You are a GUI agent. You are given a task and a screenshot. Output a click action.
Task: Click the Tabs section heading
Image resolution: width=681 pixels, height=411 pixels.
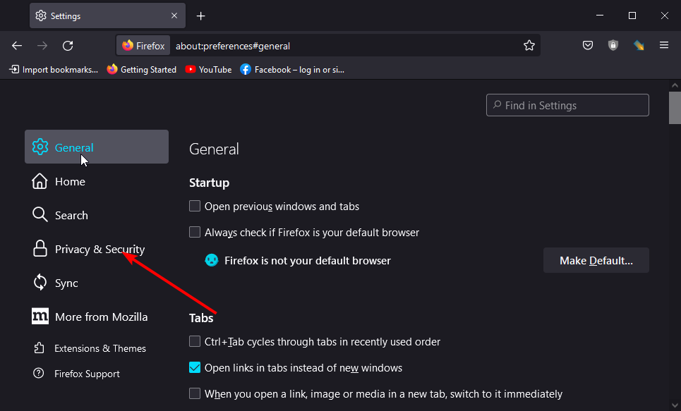pyautogui.click(x=201, y=318)
